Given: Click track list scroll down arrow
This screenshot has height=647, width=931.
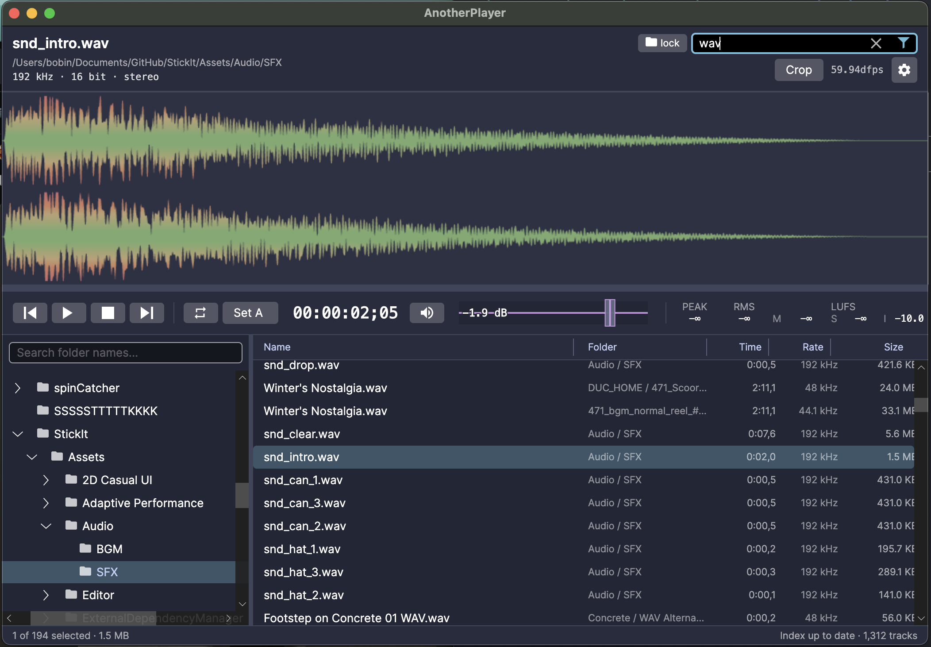Looking at the screenshot, I should coord(921,618).
